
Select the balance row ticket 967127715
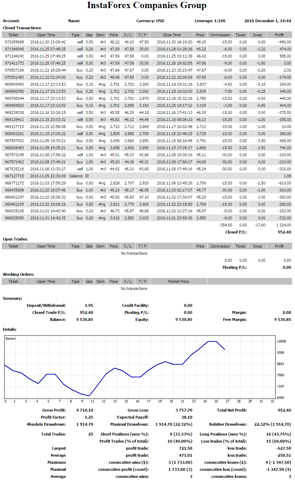point(14,176)
